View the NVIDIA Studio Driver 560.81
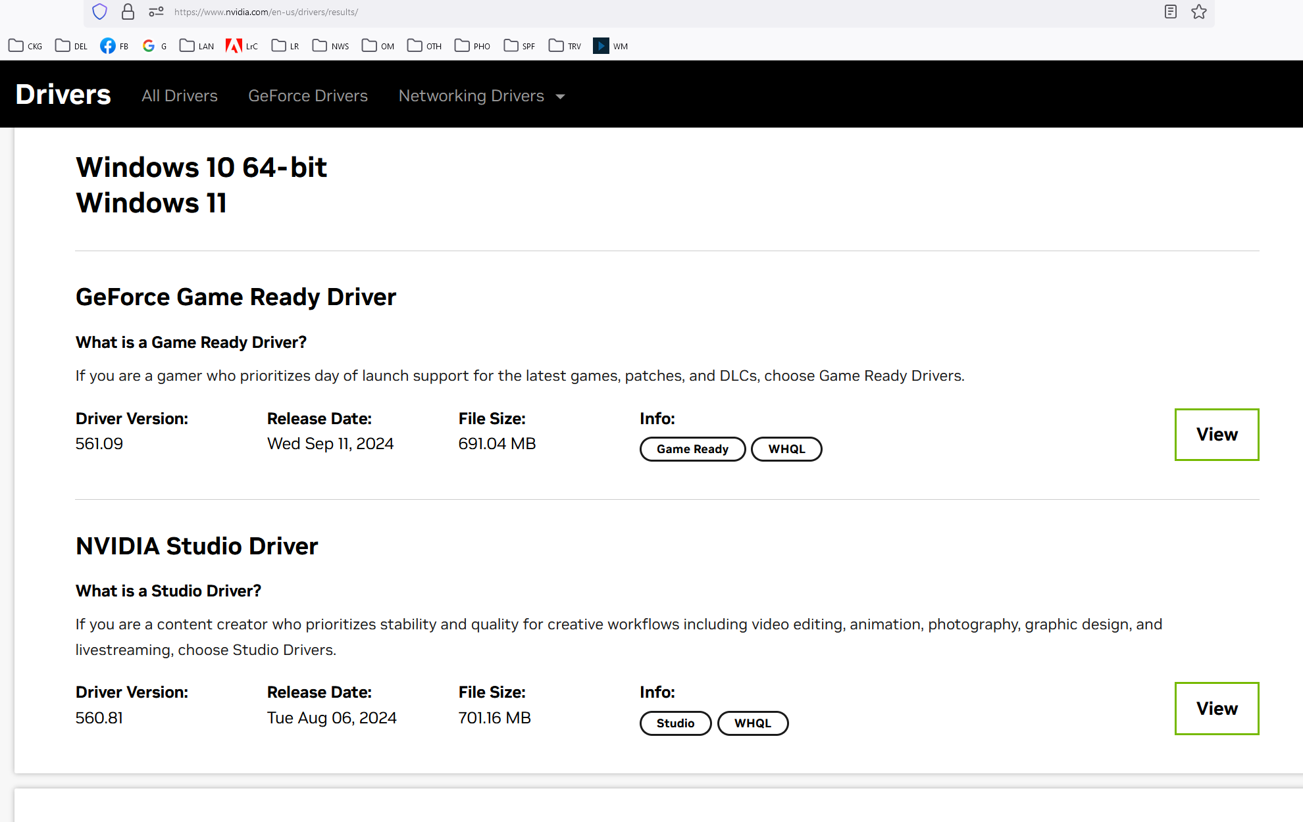The image size is (1303, 822). [x=1216, y=708]
